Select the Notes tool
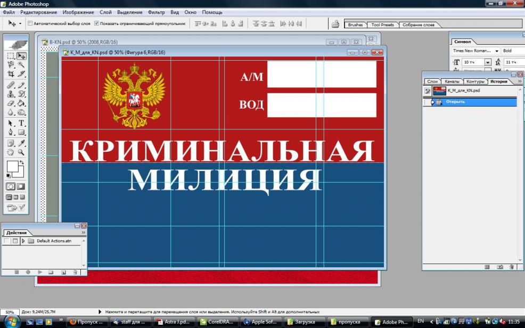The width and height of the screenshot is (525, 328). click(11, 143)
